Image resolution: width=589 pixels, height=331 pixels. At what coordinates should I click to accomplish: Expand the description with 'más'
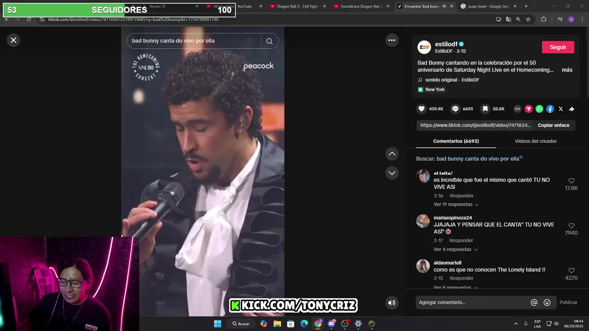(567, 70)
